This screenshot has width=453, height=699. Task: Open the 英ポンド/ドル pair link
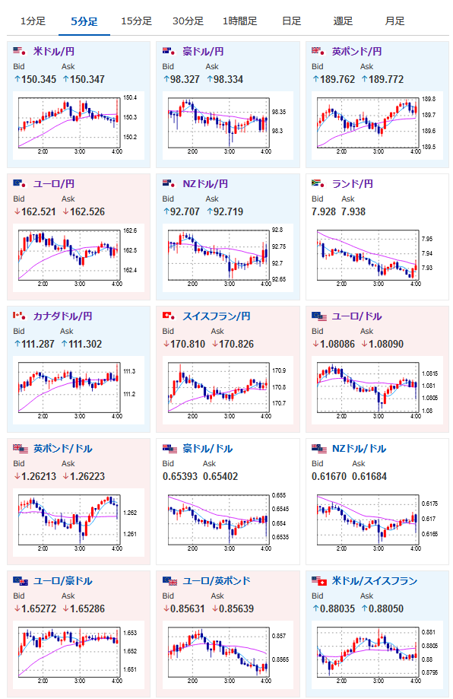[x=63, y=449]
